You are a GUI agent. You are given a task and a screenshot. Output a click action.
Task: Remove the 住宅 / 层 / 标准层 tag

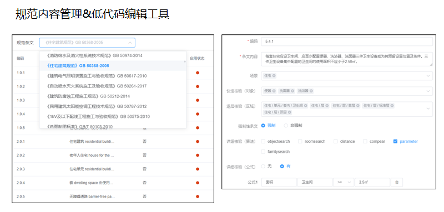392,106
